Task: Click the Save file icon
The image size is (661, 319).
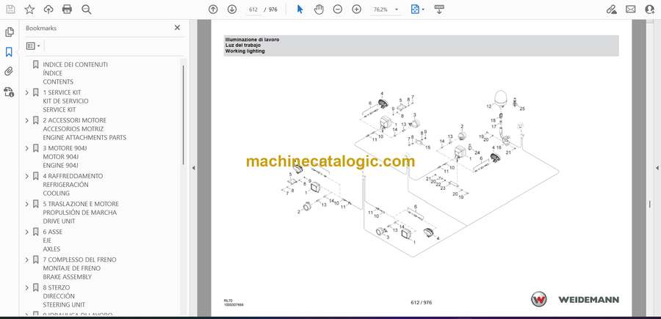Action: [x=10, y=10]
